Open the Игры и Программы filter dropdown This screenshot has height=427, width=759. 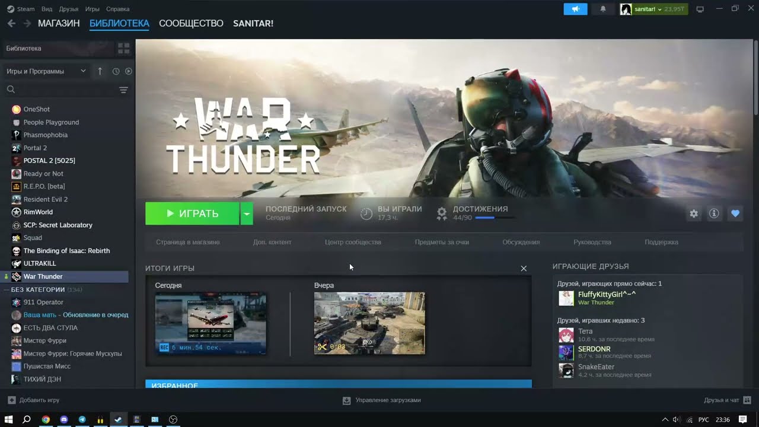click(x=46, y=71)
